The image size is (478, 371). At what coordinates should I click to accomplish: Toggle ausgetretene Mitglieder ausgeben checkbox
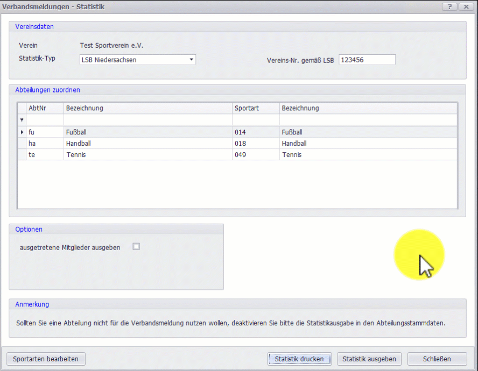click(136, 247)
